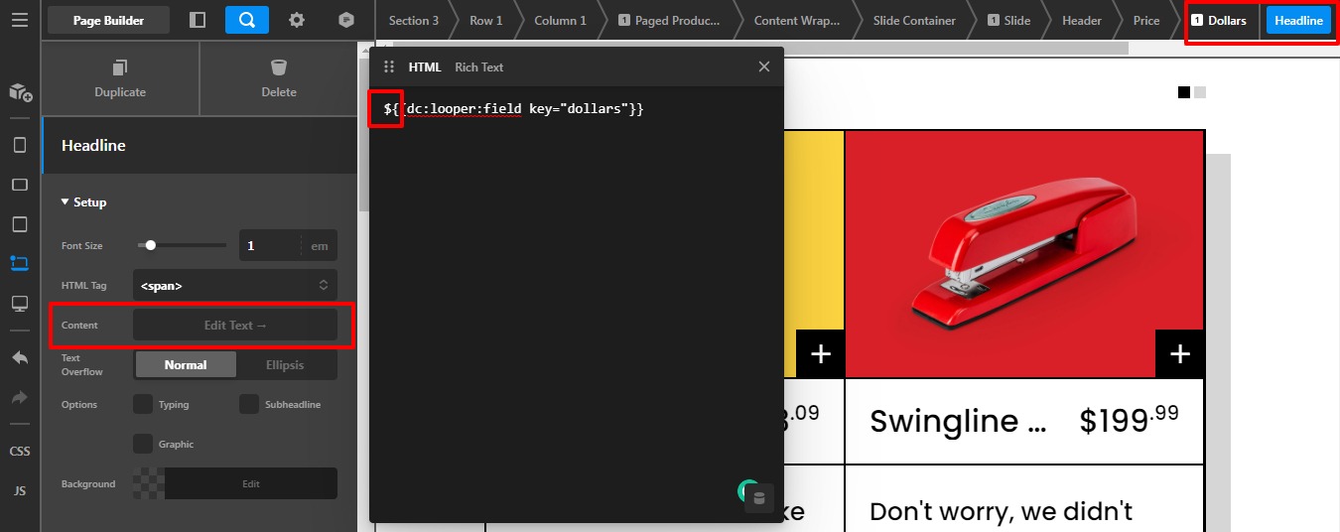Screen dimensions: 1340x532
Task: Go to Slide Container breadcrumb
Action: point(915,20)
